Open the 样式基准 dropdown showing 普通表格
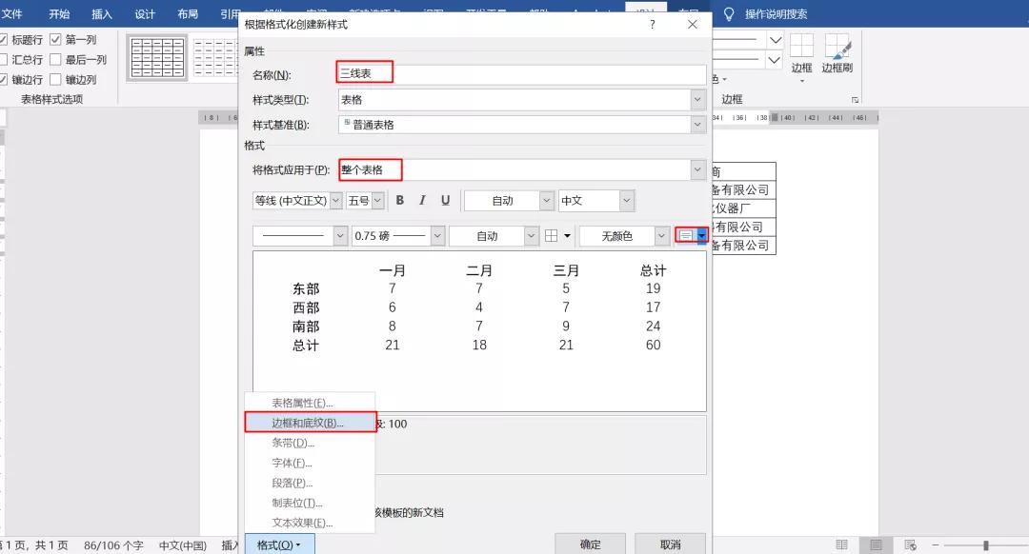1029x554 pixels. click(x=698, y=124)
